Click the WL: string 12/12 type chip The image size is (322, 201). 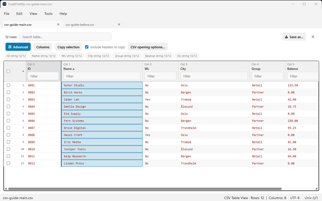tap(72, 56)
